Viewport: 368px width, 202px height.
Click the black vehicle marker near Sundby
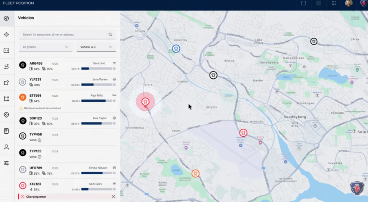213,75
